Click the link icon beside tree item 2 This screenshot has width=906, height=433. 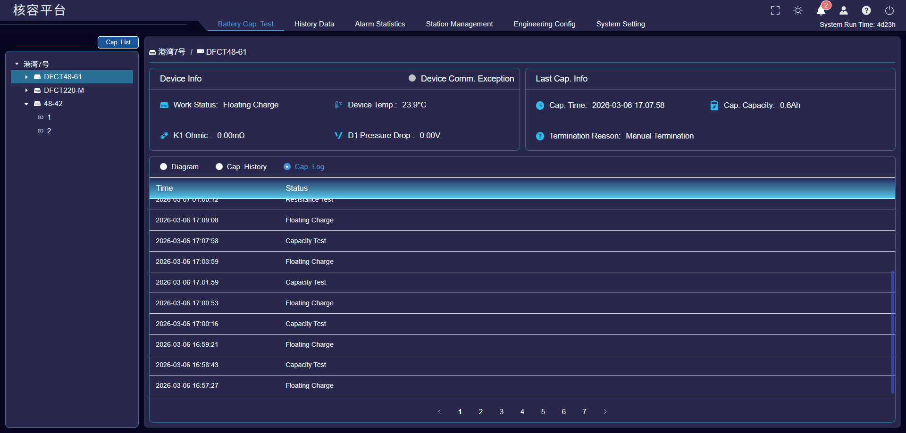[41, 131]
